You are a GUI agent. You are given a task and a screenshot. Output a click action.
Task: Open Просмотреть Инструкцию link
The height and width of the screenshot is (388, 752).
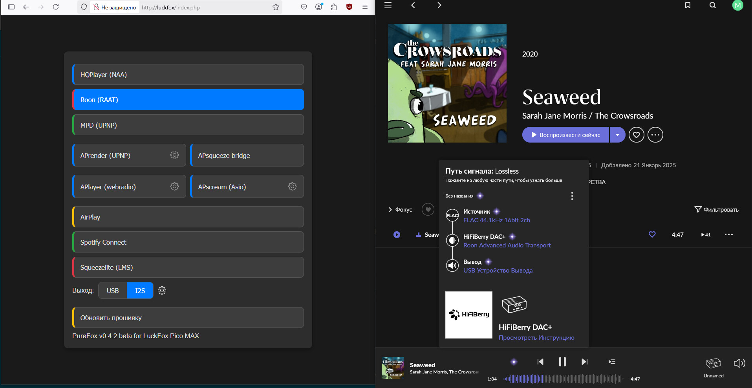(x=536, y=337)
